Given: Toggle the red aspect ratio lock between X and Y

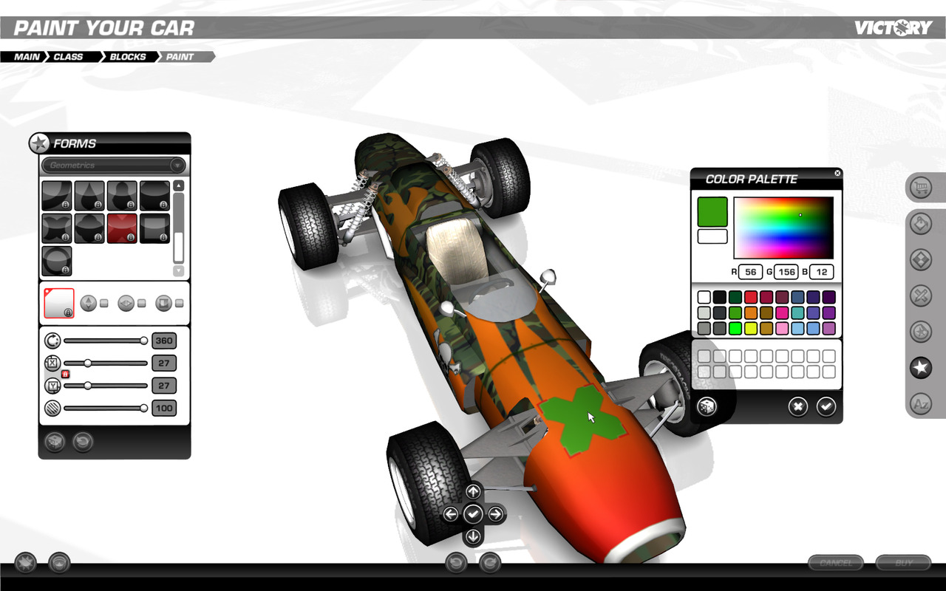Looking at the screenshot, I should tap(65, 375).
